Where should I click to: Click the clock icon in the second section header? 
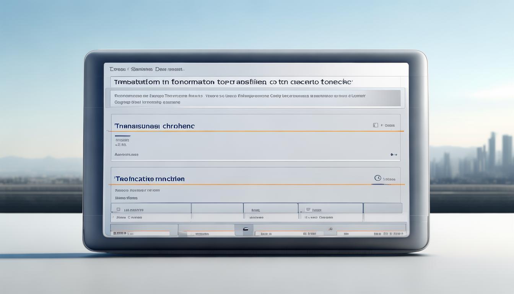point(377,178)
